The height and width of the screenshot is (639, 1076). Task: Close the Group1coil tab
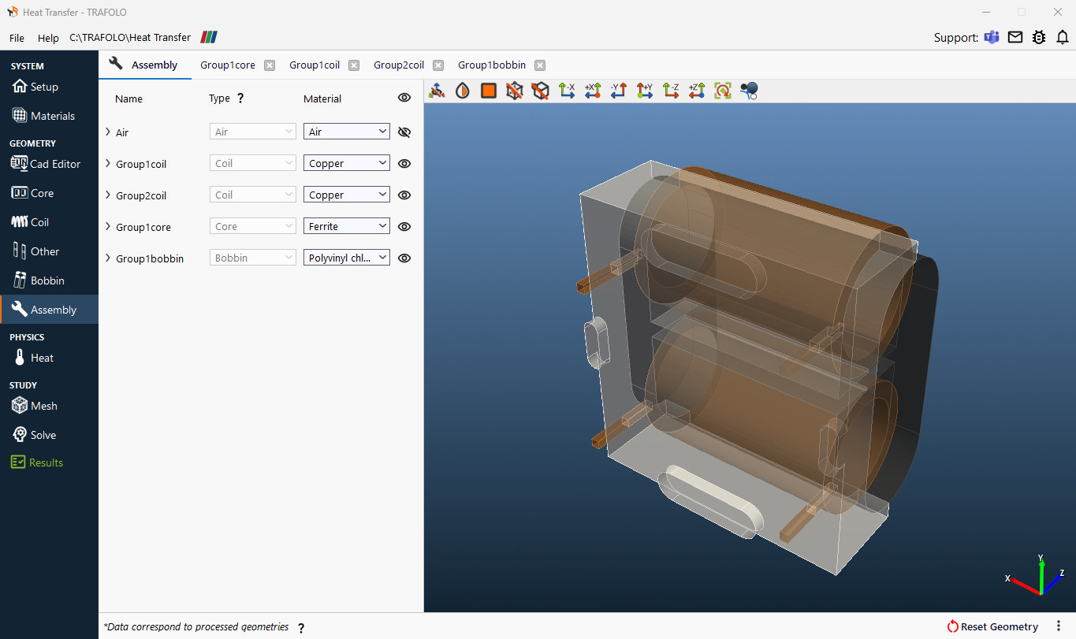point(354,65)
